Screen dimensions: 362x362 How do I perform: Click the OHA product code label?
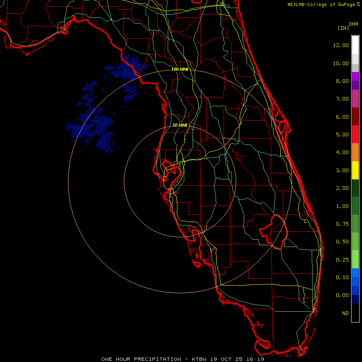tap(354, 24)
